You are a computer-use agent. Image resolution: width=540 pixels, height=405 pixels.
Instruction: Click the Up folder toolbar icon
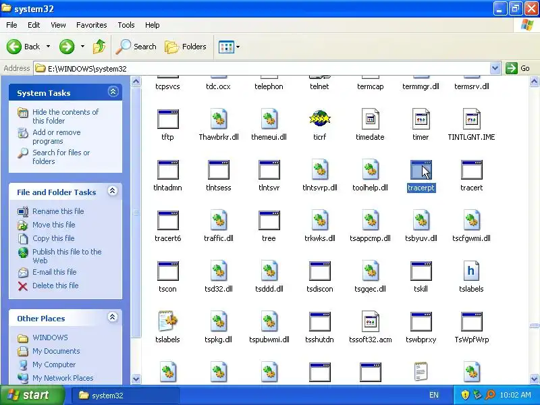(99, 47)
